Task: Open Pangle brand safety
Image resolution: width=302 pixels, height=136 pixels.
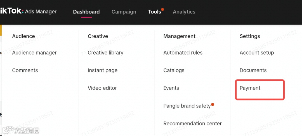Action: (187, 106)
